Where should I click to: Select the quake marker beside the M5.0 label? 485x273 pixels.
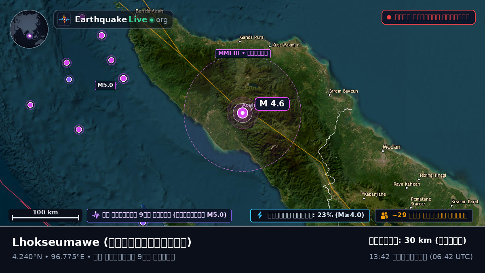click(x=123, y=78)
